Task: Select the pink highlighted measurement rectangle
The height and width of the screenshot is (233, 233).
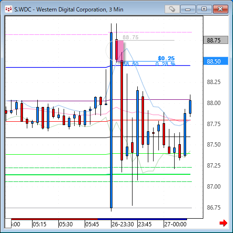Action: [x=120, y=51]
